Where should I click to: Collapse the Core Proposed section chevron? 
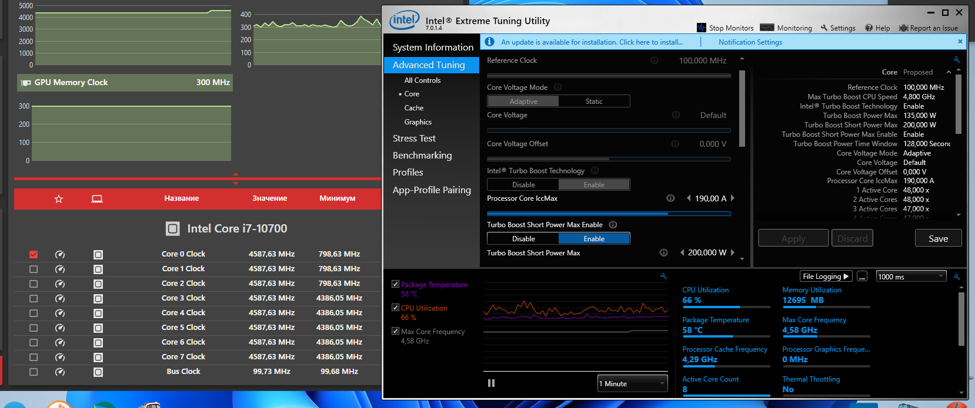(x=949, y=72)
